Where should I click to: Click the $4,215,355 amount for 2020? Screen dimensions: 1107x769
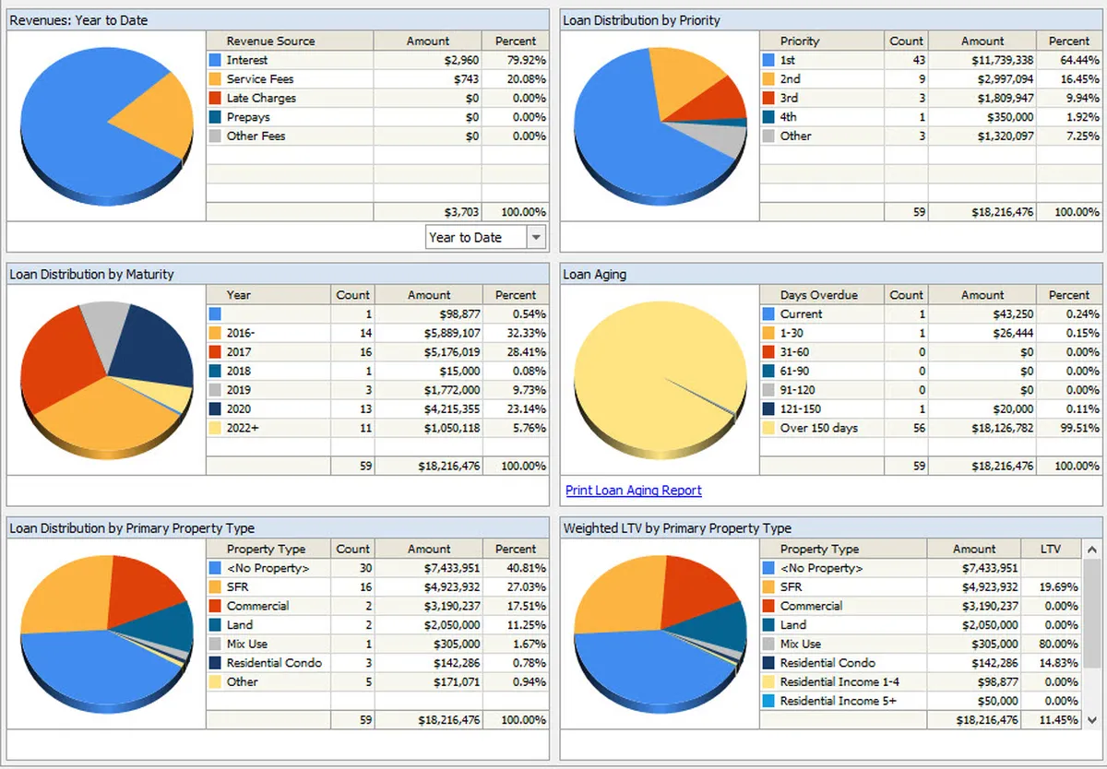click(x=428, y=408)
